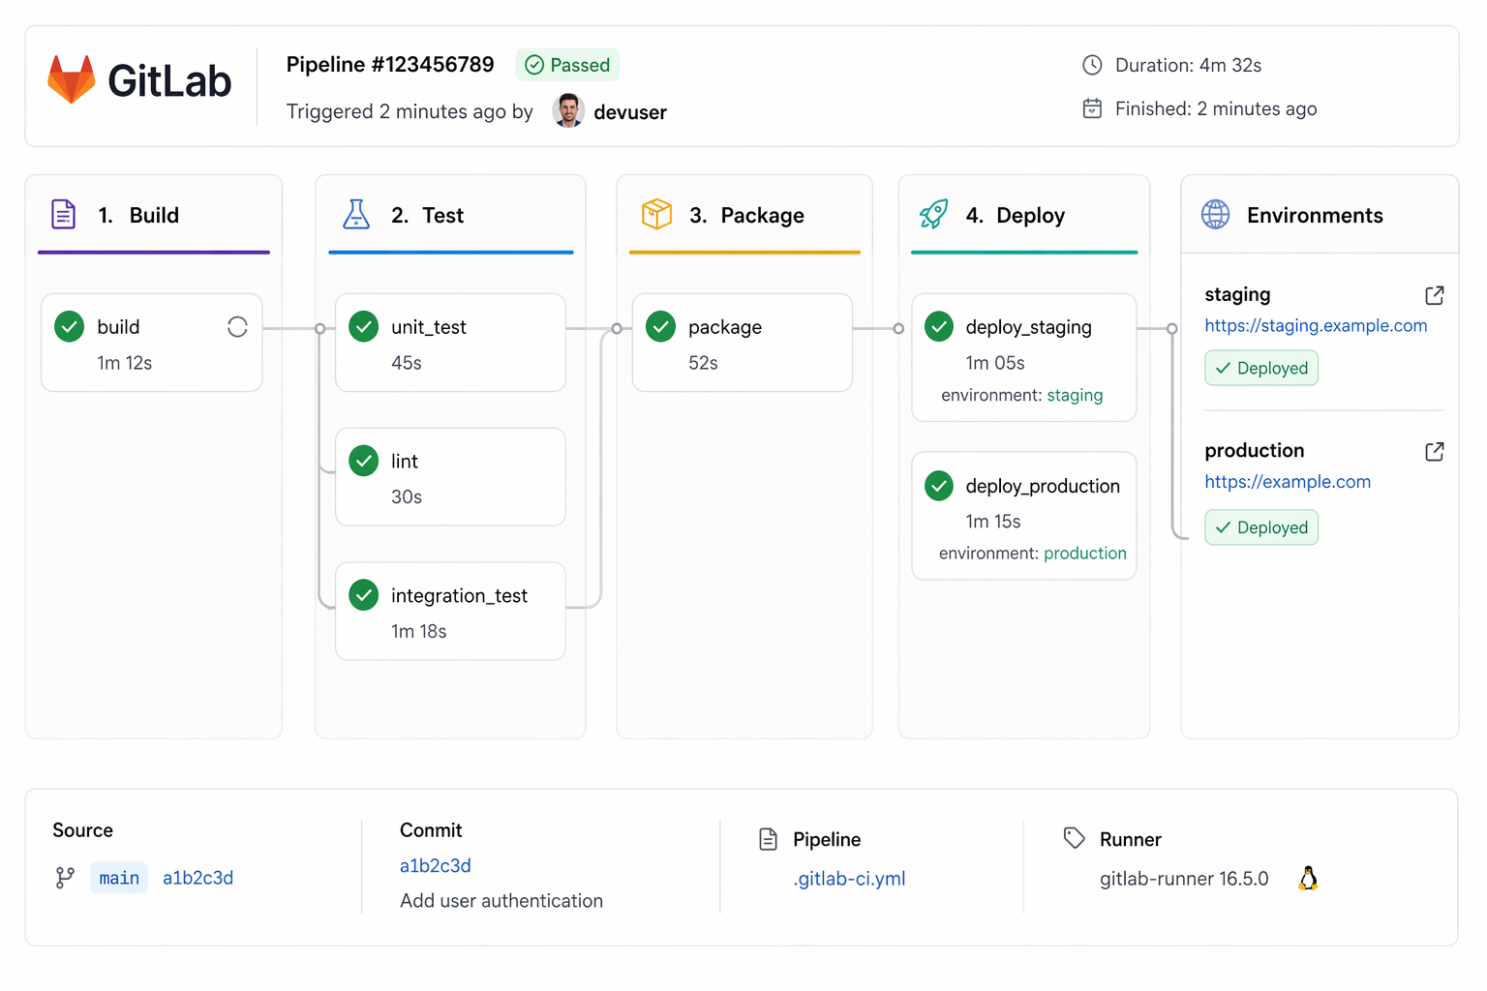Viewport: 1487px width, 991px height.
Task: Open the .gitlab-ci.yml file link
Action: [849, 879]
